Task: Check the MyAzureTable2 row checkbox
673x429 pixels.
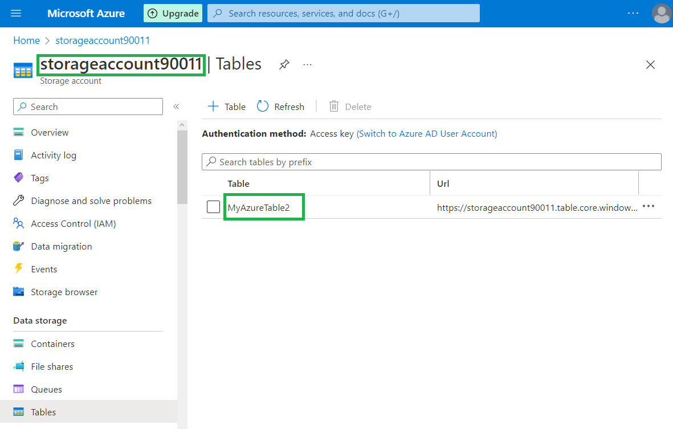Action: tap(213, 207)
